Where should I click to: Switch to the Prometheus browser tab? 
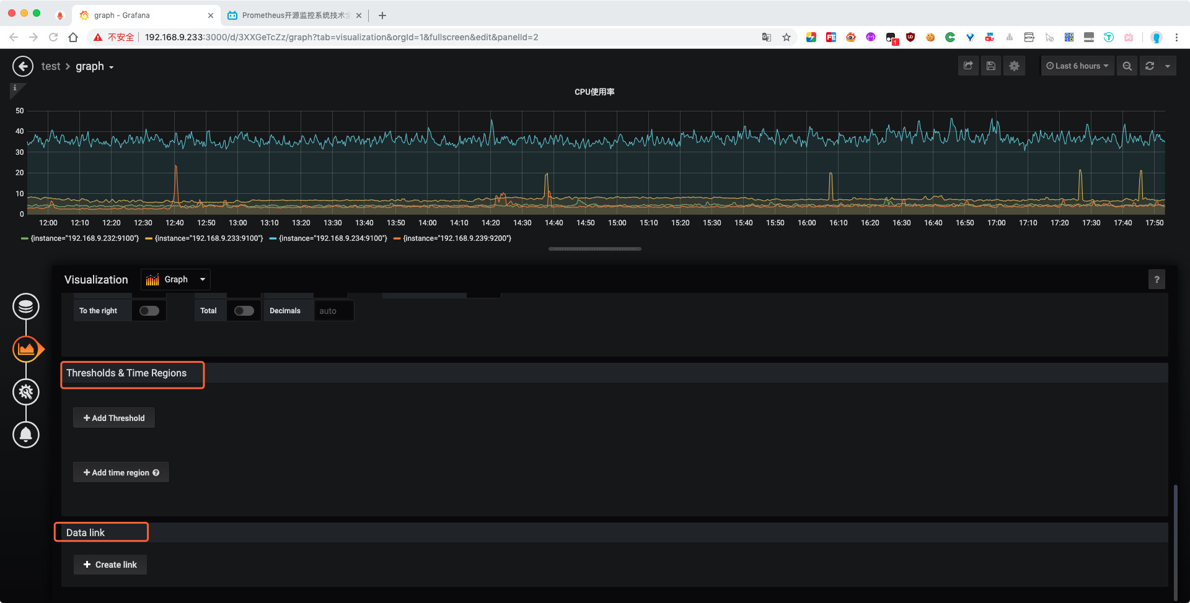click(294, 15)
